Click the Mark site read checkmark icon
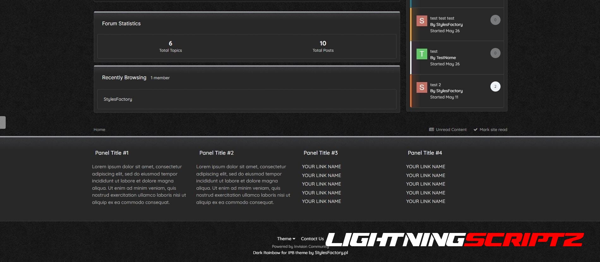The width and height of the screenshot is (600, 262). pyautogui.click(x=475, y=129)
